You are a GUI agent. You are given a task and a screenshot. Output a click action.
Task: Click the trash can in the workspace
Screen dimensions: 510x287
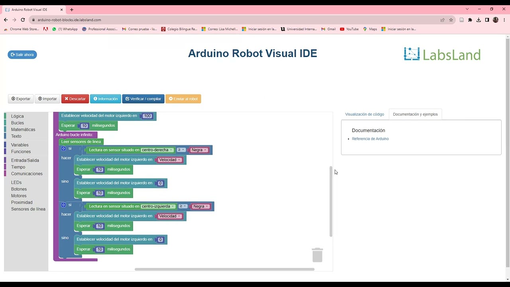317,255
